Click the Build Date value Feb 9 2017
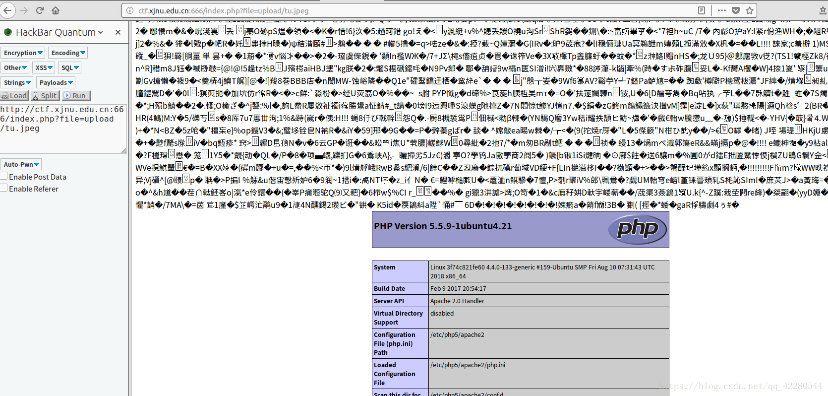 point(458,288)
